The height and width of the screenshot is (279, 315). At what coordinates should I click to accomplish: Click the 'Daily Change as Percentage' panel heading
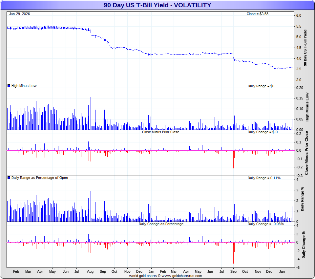coord(161,224)
